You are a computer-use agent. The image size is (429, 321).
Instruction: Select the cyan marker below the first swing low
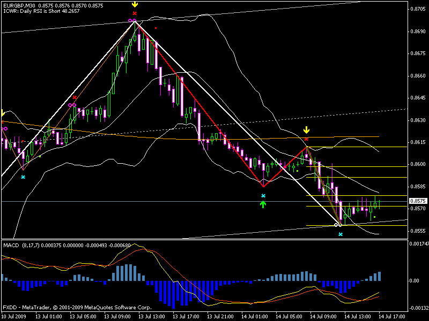[23, 177]
